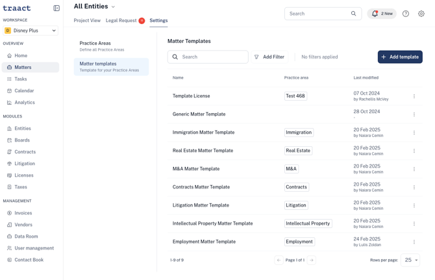Click the Litigation practice area tag
This screenshot has height=280, width=435.
tap(296, 205)
